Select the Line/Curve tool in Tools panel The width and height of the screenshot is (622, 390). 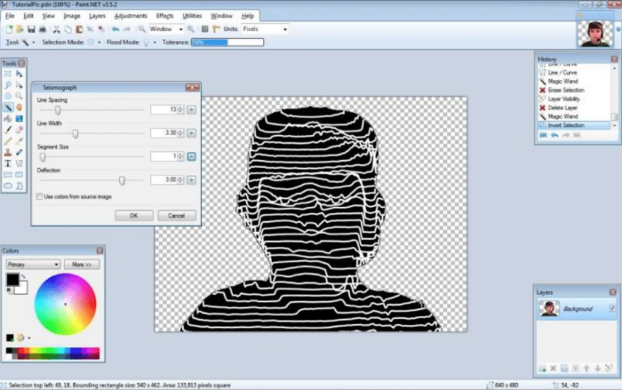click(19, 163)
